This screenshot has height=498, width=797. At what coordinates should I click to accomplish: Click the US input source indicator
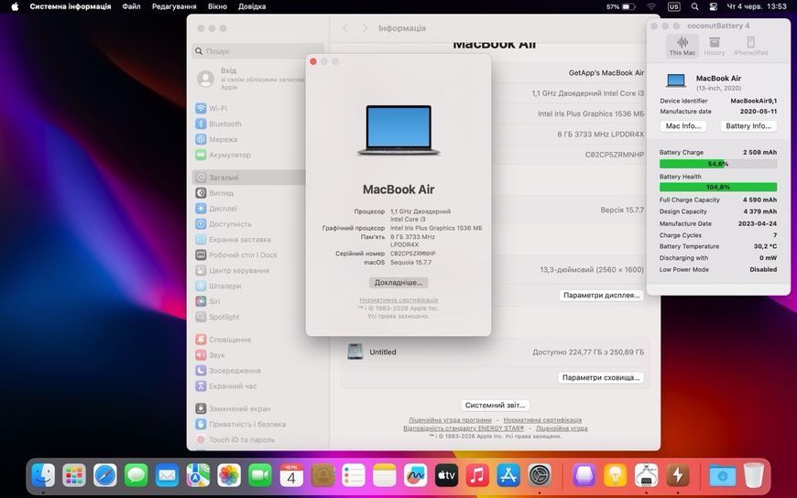click(673, 6)
